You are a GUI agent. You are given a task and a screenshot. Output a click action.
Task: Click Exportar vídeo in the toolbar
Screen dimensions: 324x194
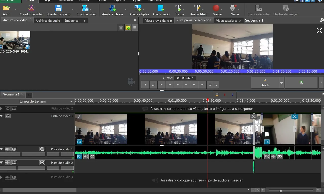click(87, 10)
